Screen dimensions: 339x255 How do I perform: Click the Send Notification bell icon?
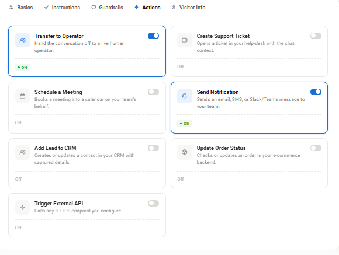click(185, 96)
